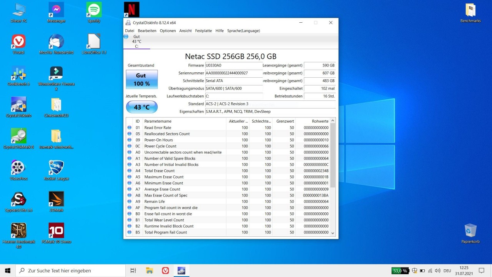Open the Wi-Fi network tray icon
Viewport: 492px width, 277px height.
[430, 271]
